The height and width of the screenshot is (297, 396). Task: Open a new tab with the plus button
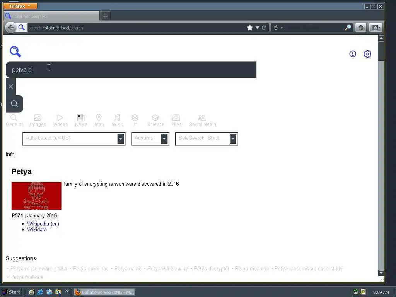(x=105, y=16)
